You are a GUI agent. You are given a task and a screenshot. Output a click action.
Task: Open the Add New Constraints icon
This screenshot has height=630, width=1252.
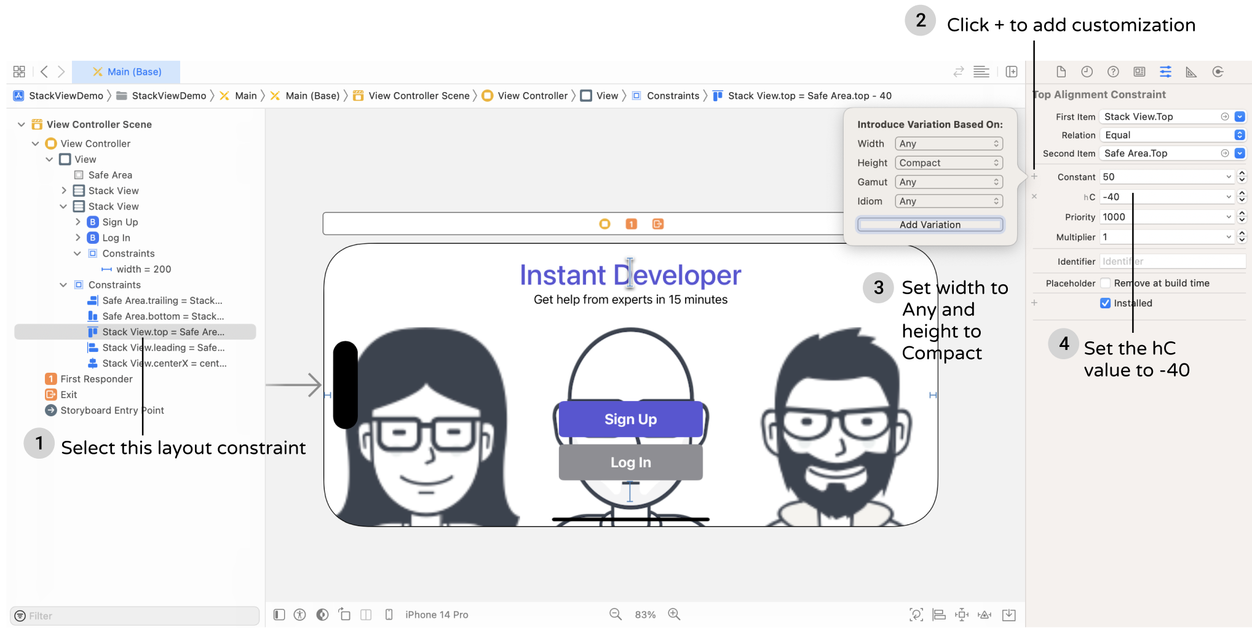coord(962,615)
